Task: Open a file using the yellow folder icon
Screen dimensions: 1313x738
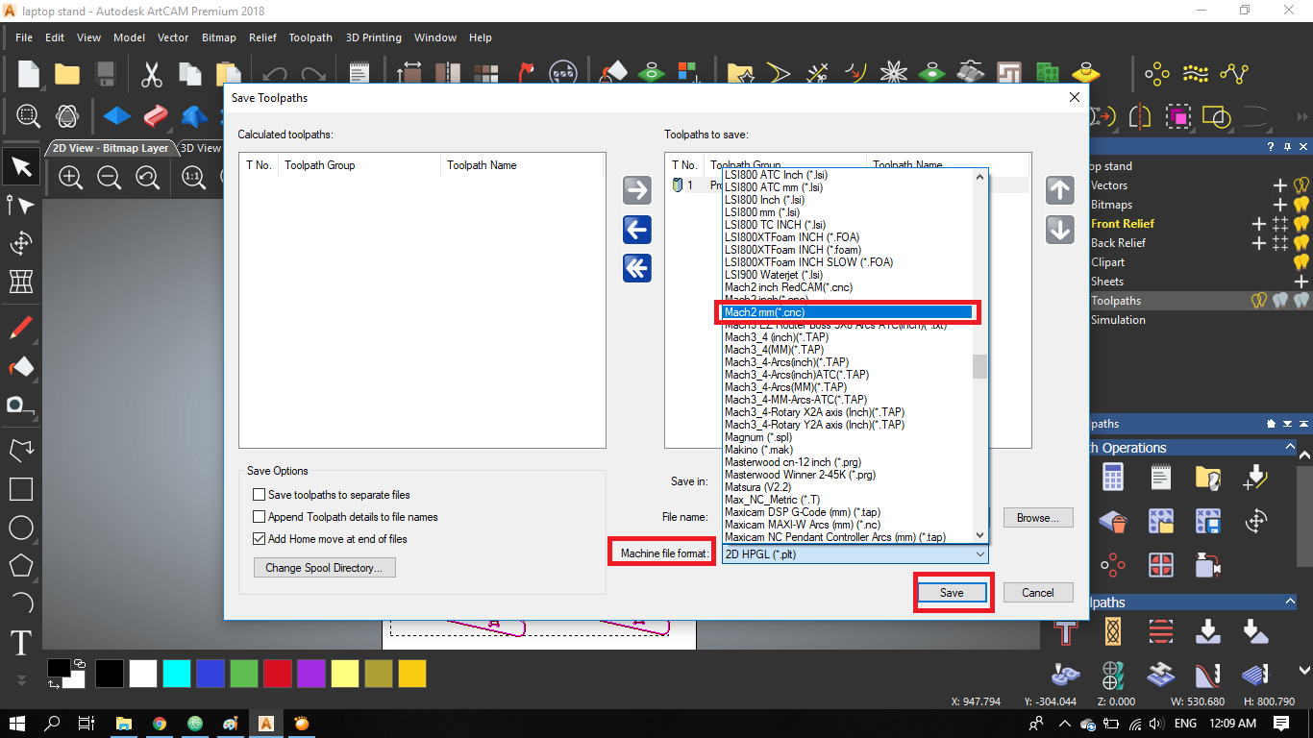Action: click(x=67, y=74)
